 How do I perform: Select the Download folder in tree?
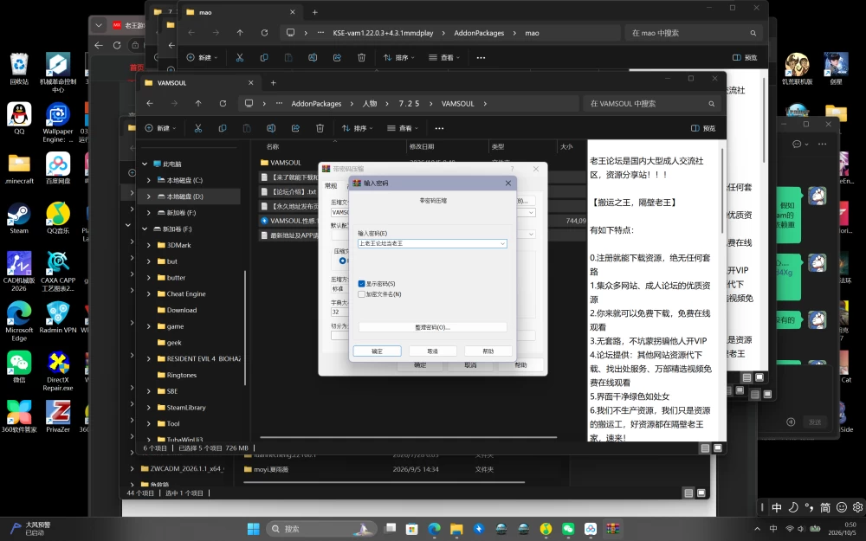point(182,310)
